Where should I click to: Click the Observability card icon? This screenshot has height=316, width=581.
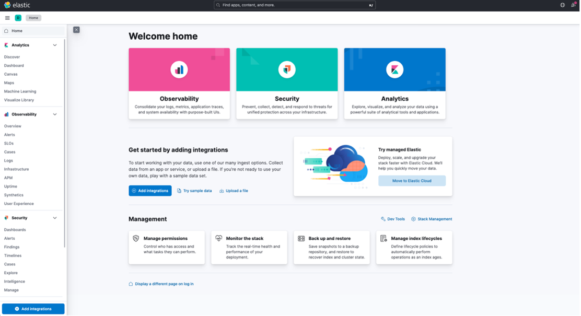click(x=179, y=69)
